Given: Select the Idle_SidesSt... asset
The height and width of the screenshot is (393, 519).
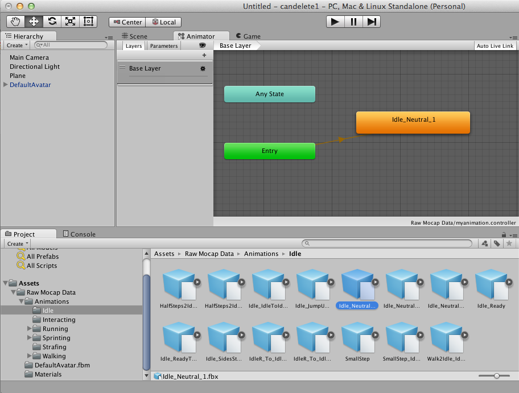Looking at the screenshot, I should pos(224,342).
